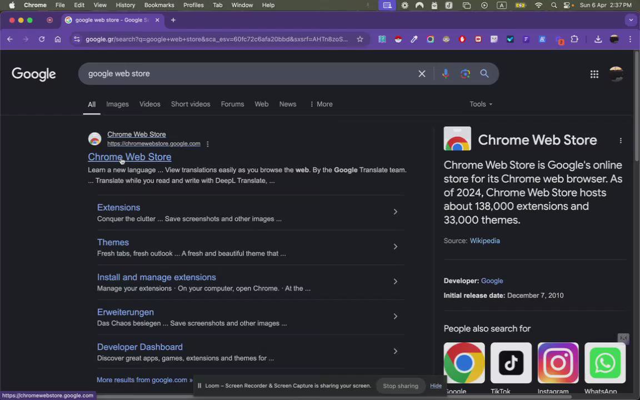Expand Install and manage extensions chevron
The height and width of the screenshot is (400, 640).
(x=395, y=282)
